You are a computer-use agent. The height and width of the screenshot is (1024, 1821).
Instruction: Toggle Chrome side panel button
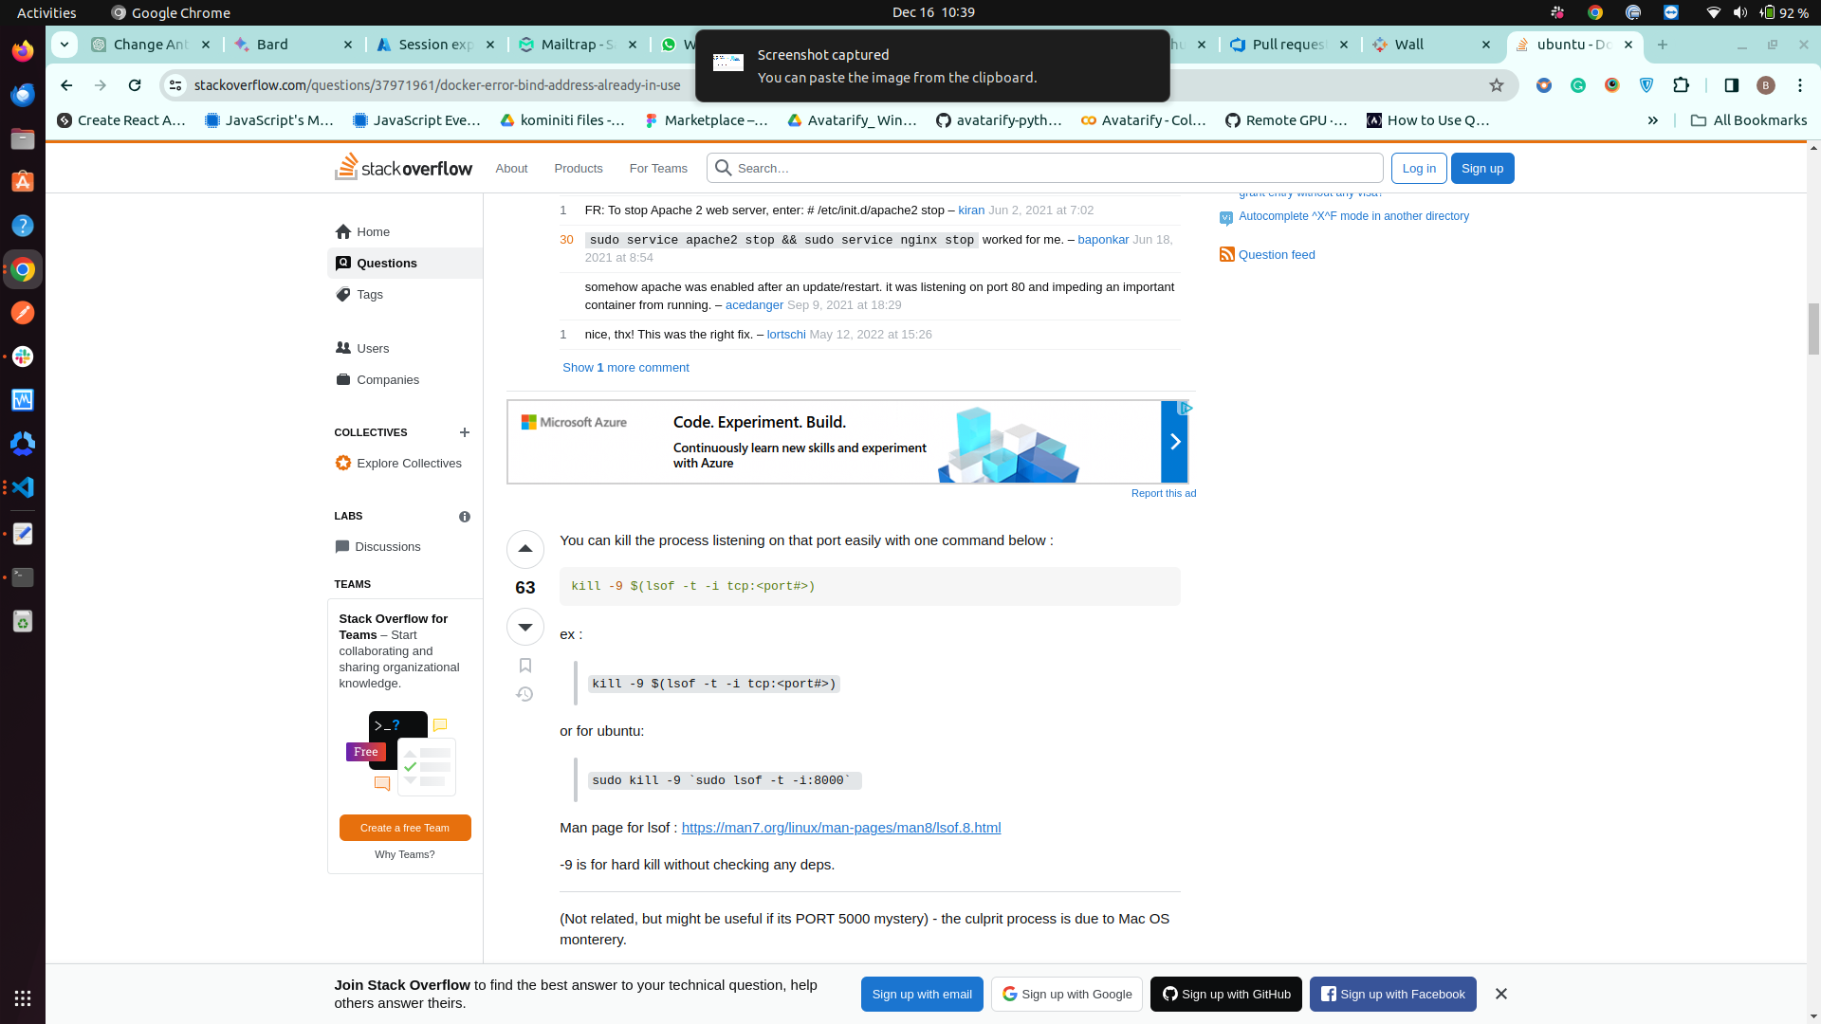click(x=1731, y=85)
